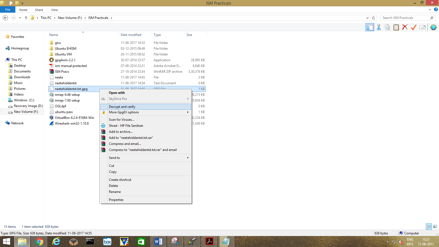Viewport: 439px width, 247px height.
Task: Switch to large icons view in status bar
Action: click(x=435, y=226)
